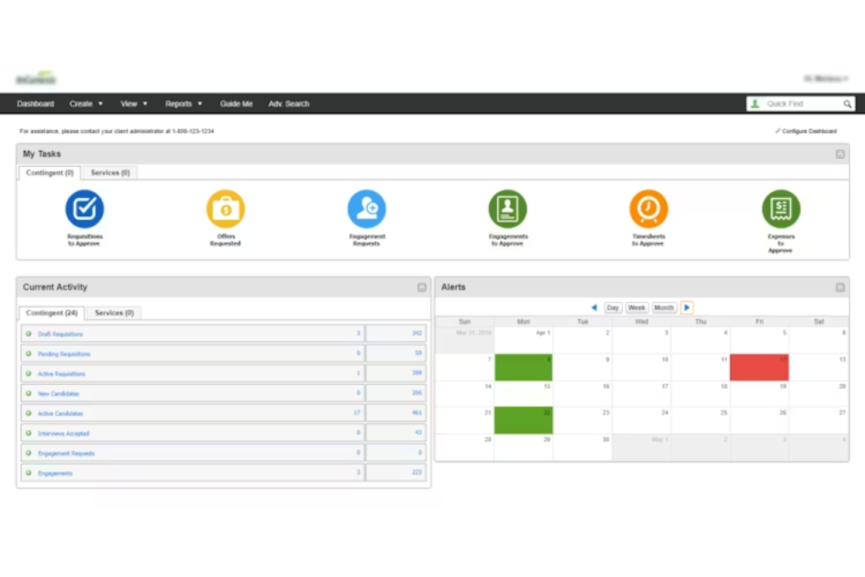Open the Active Candidates list
The height and width of the screenshot is (577, 865).
60,413
